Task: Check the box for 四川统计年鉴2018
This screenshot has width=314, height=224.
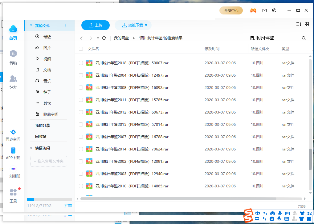Action: [81, 63]
